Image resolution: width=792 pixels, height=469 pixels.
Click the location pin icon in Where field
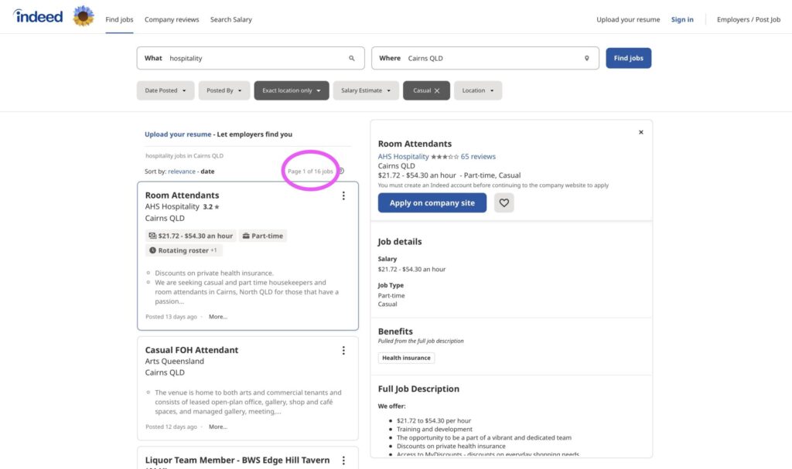(x=586, y=58)
